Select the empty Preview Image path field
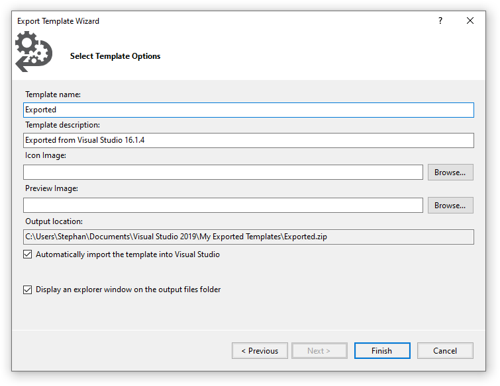The width and height of the screenshot is (500, 386). tap(223, 206)
